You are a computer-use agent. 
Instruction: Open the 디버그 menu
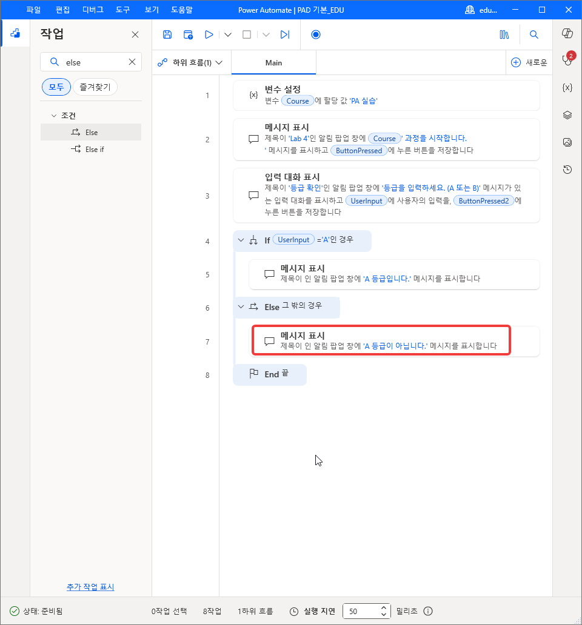[93, 10]
